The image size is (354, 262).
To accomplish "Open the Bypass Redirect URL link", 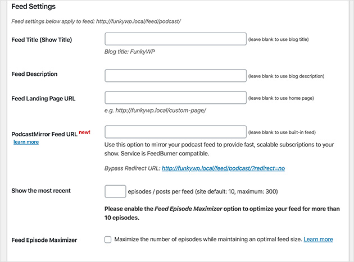I will tap(223, 168).
